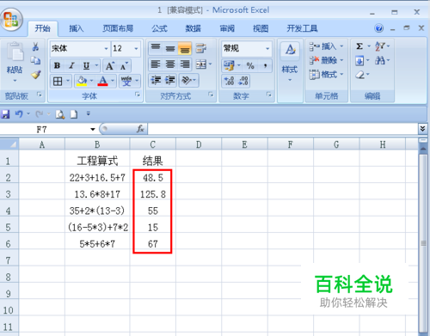Expand the formula bar

(x=422, y=129)
